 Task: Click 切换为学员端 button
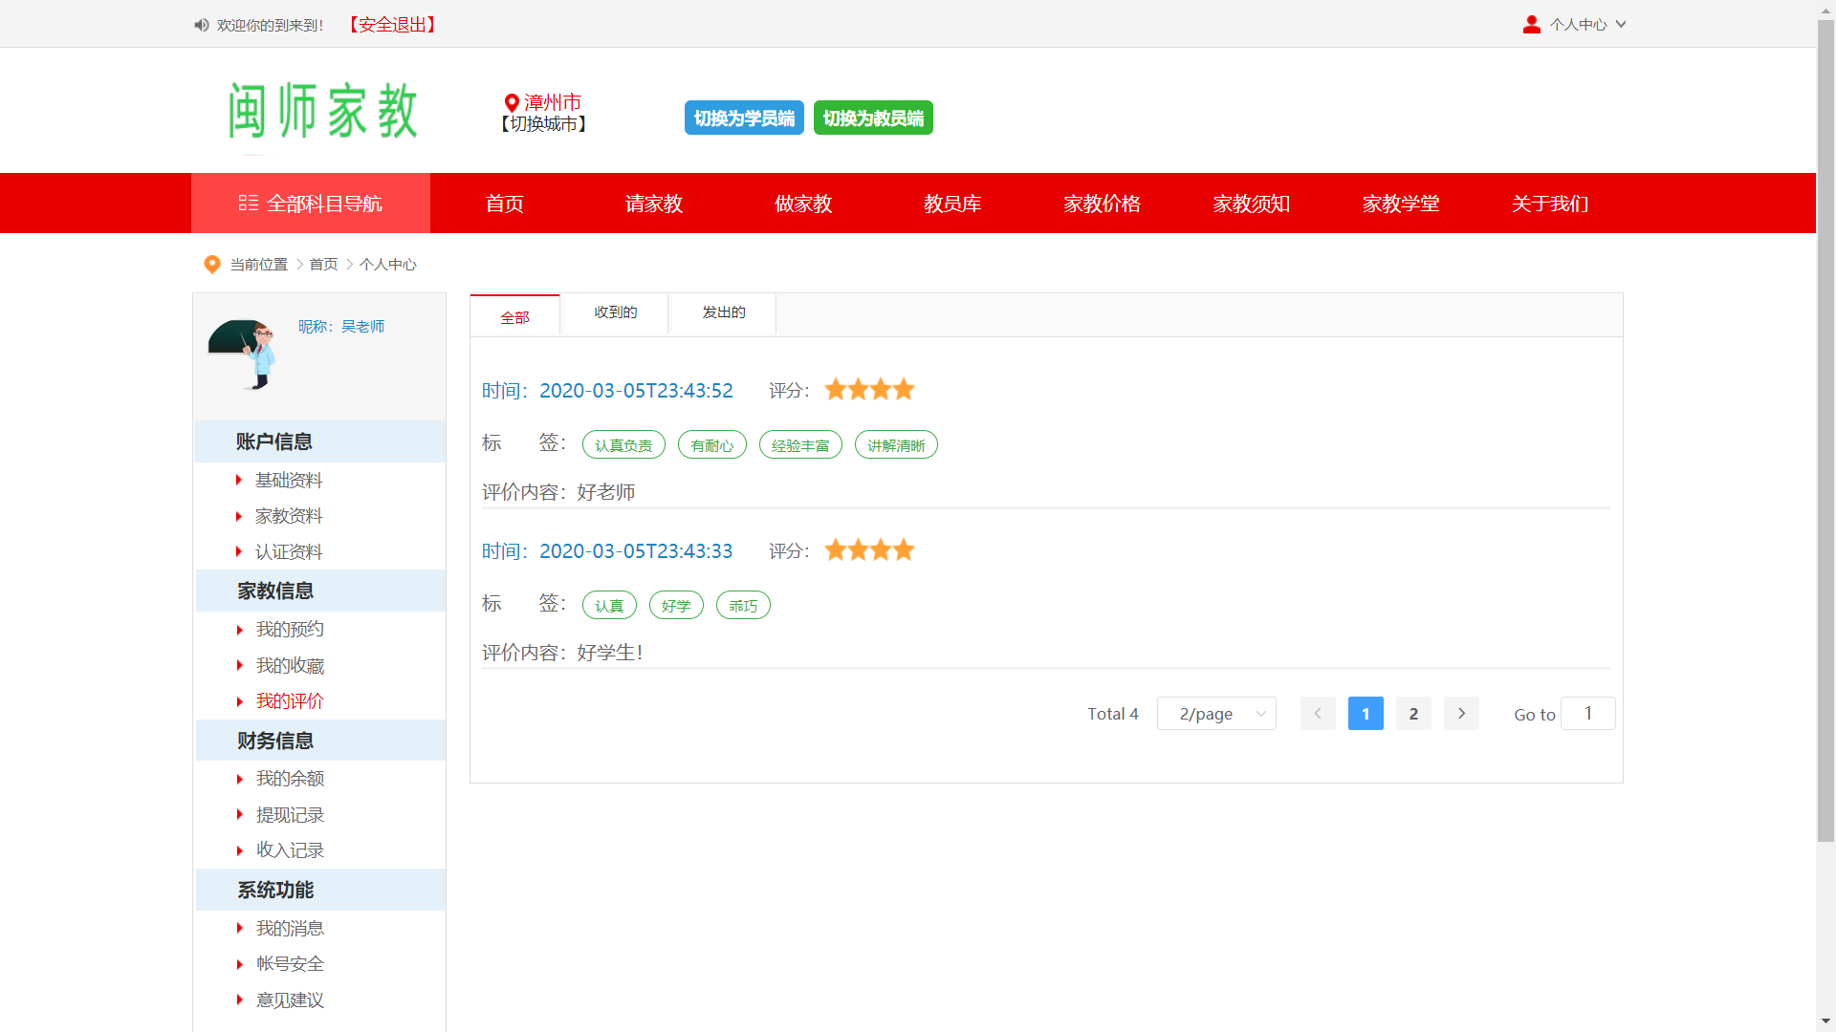tap(744, 118)
